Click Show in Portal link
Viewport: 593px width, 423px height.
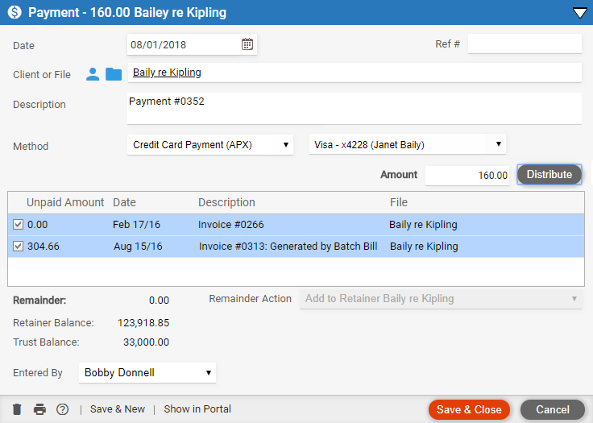[197, 409]
